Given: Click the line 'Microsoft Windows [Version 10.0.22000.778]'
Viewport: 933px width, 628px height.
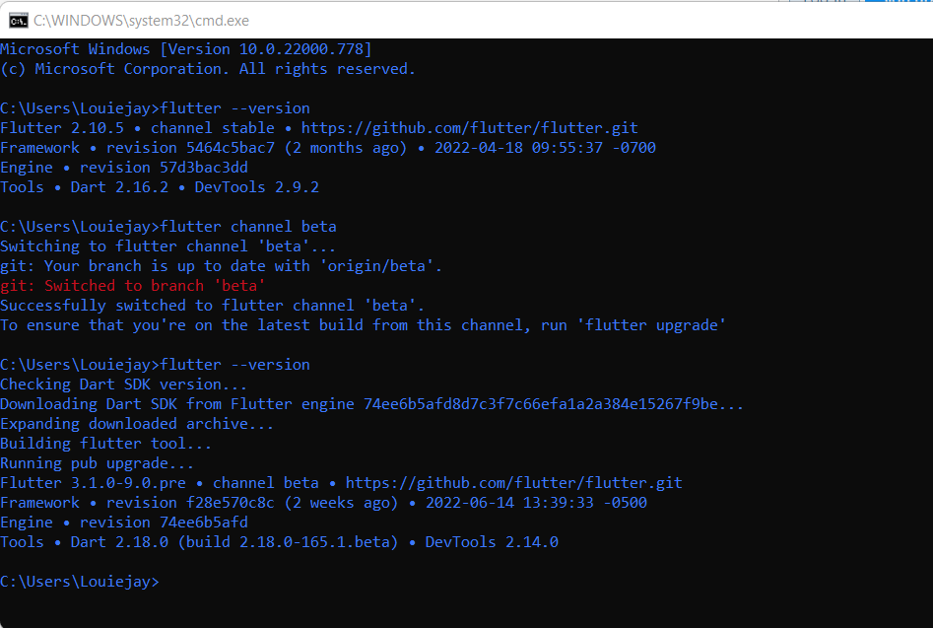Looking at the screenshot, I should click(185, 49).
